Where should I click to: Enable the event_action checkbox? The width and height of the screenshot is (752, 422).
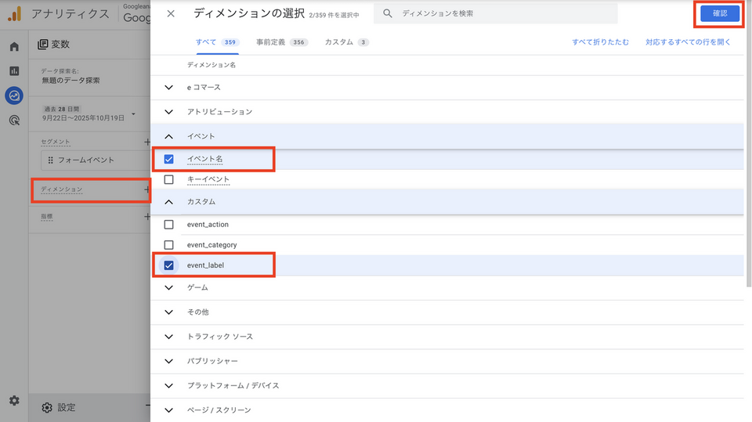168,225
